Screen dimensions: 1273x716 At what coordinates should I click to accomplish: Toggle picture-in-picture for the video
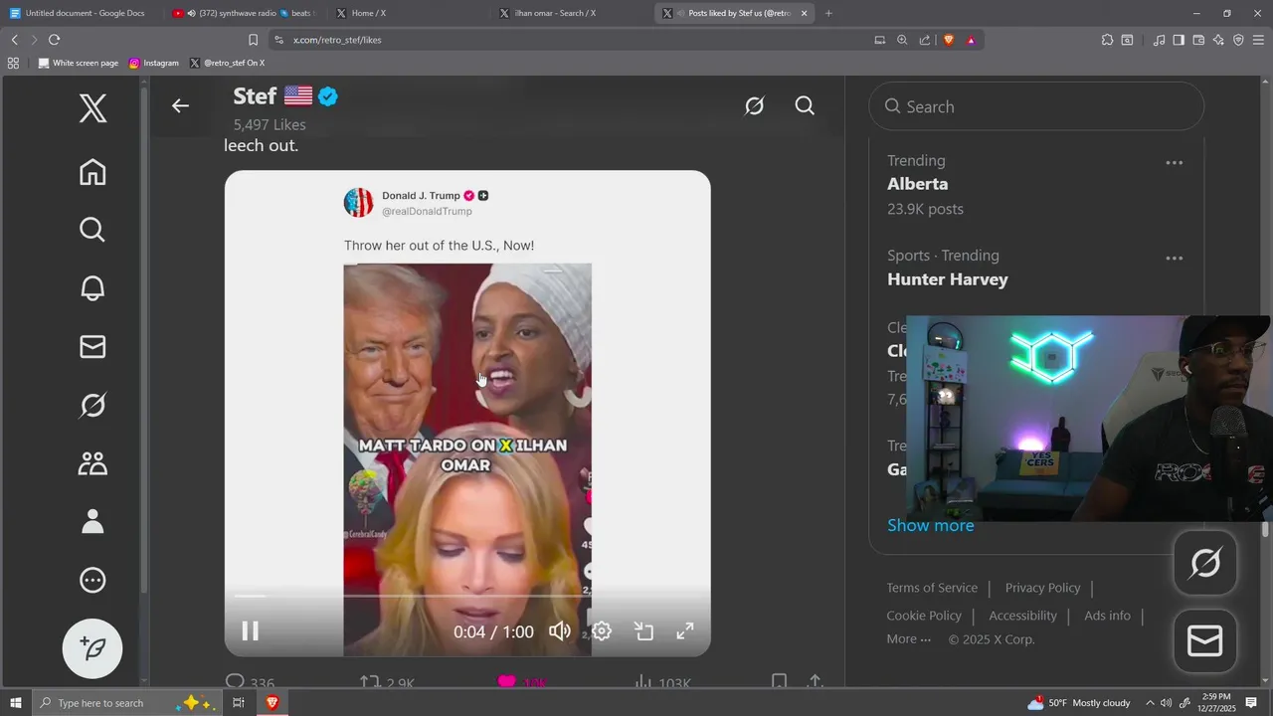(x=643, y=630)
